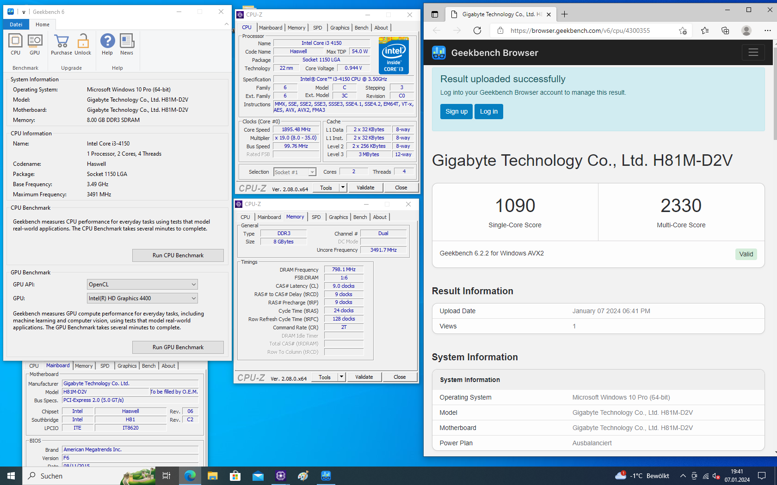Open Graphics tab in background CPU-Z Mainboard window

click(x=127, y=366)
